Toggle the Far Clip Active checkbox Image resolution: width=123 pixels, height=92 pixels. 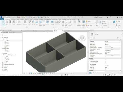[x=105, y=64]
